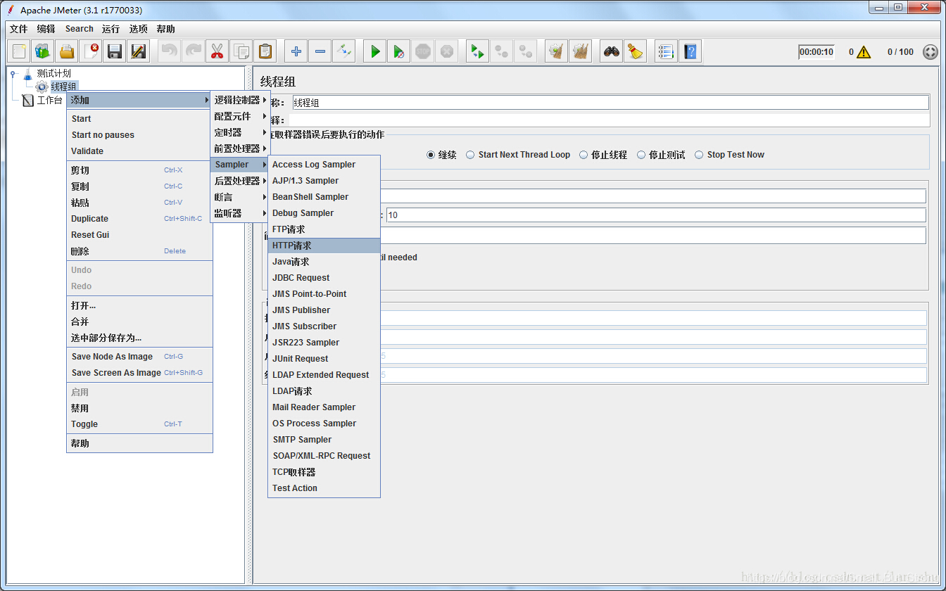Image resolution: width=946 pixels, height=591 pixels.
Task: Click the Clear All double broom icon
Action: pos(581,51)
